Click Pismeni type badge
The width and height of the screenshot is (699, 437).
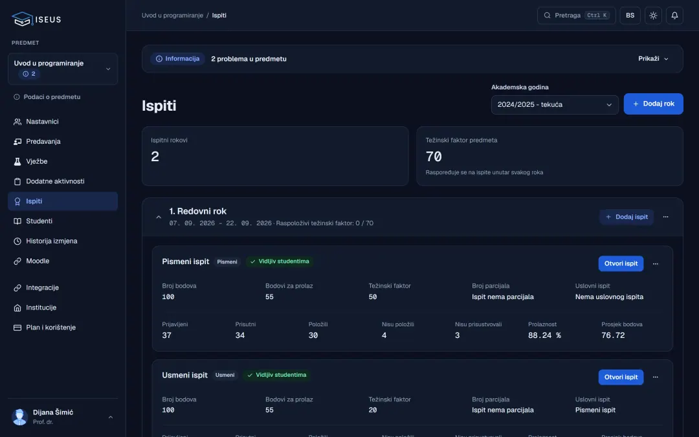227,262
